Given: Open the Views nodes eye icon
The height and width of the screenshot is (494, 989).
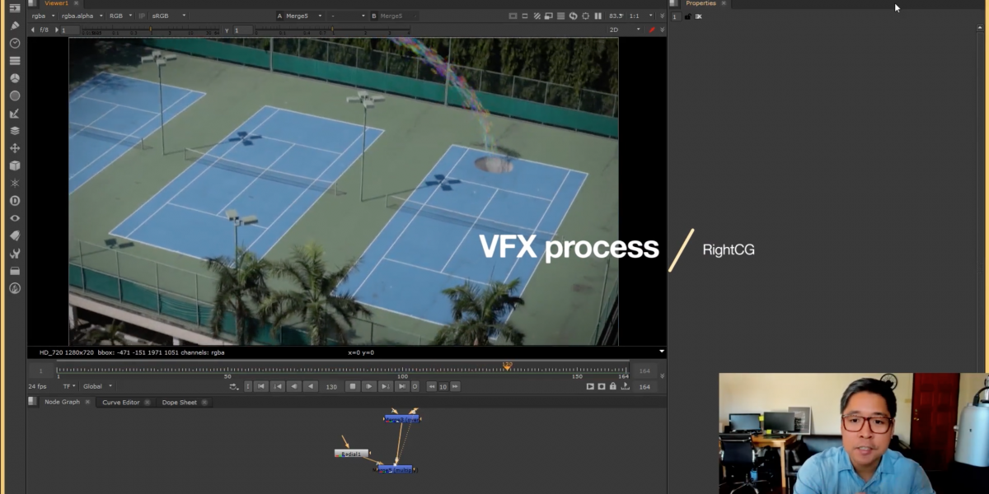Looking at the screenshot, I should pos(15,218).
